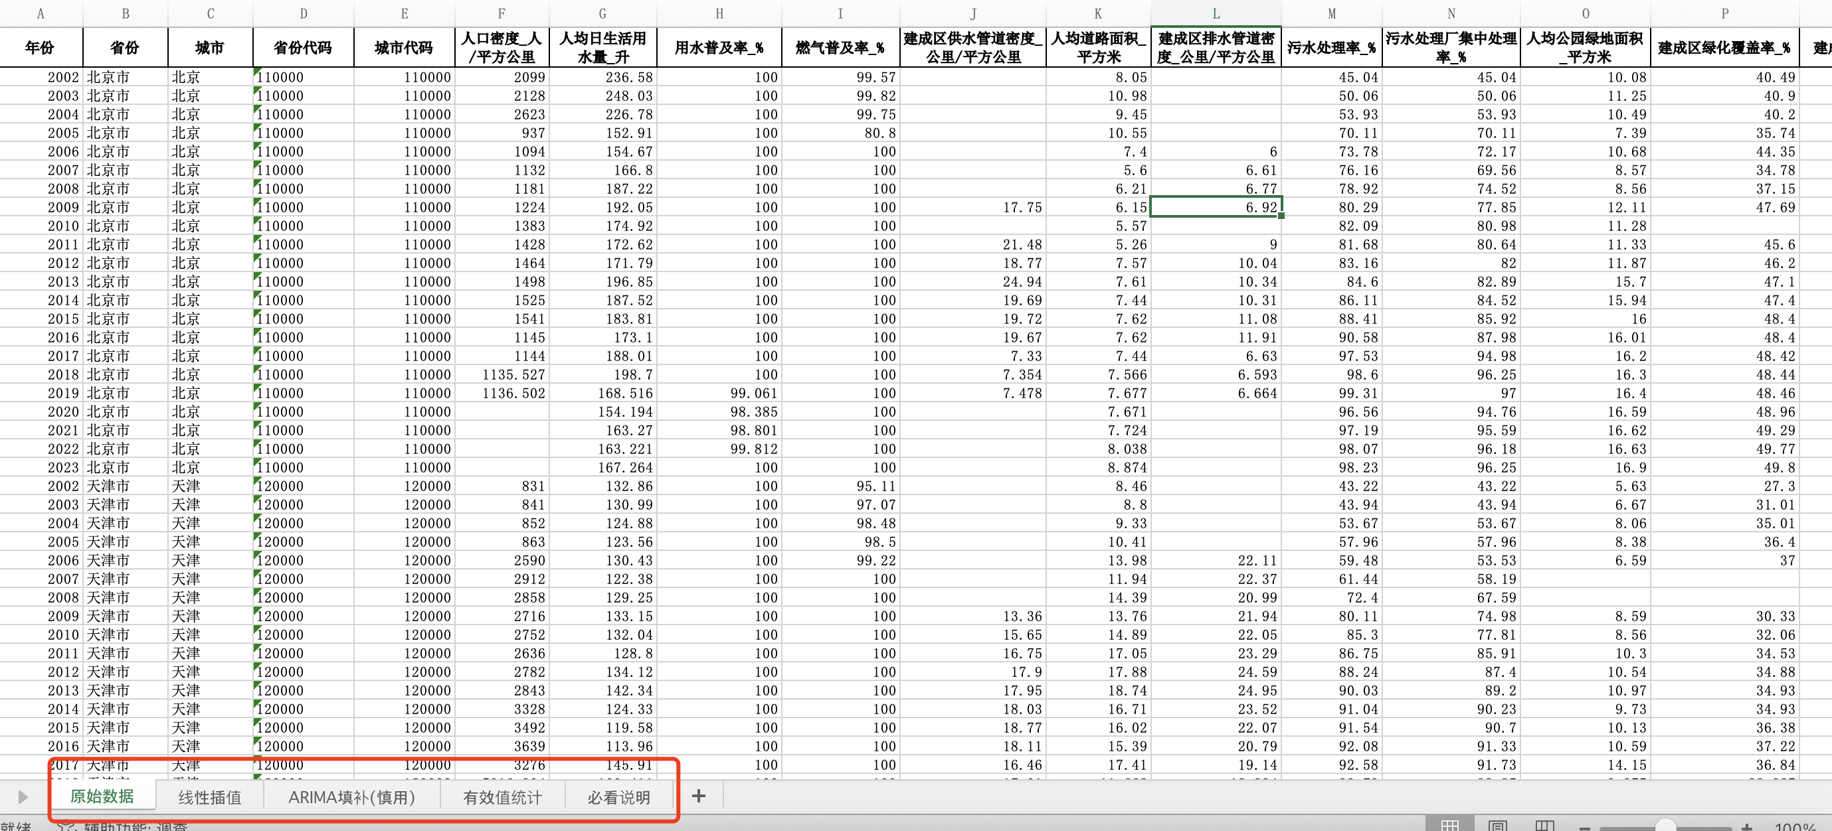
Task: Click the 年份 header cell
Action: [x=40, y=47]
